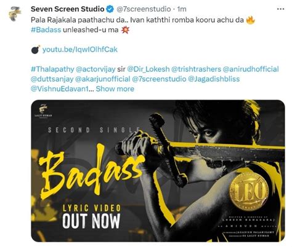Open the @7screenstudio handle beside the name
Viewport: 292px width, 247px height.
point(144,9)
